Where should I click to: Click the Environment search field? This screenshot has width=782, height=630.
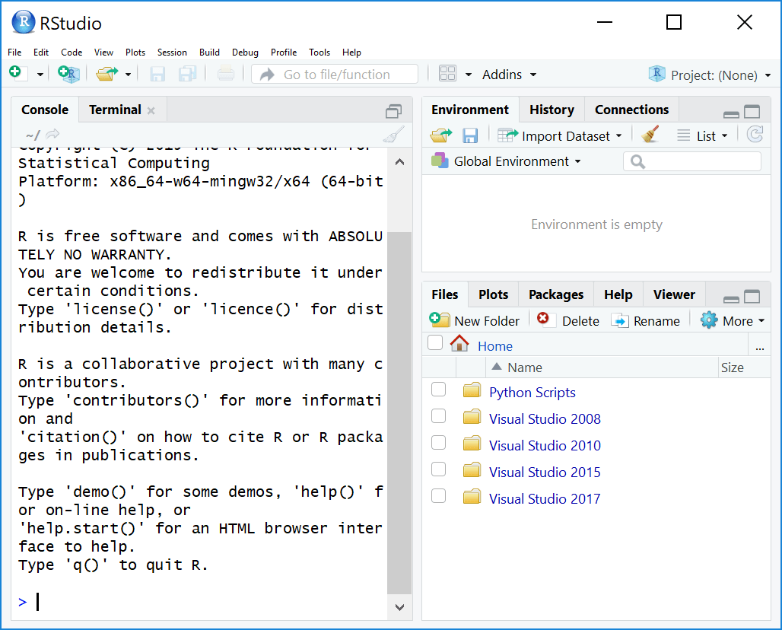[692, 161]
